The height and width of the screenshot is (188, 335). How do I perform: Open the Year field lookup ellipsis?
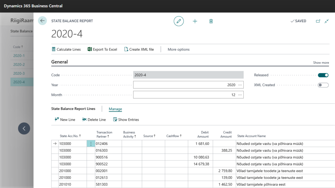pos(240,85)
